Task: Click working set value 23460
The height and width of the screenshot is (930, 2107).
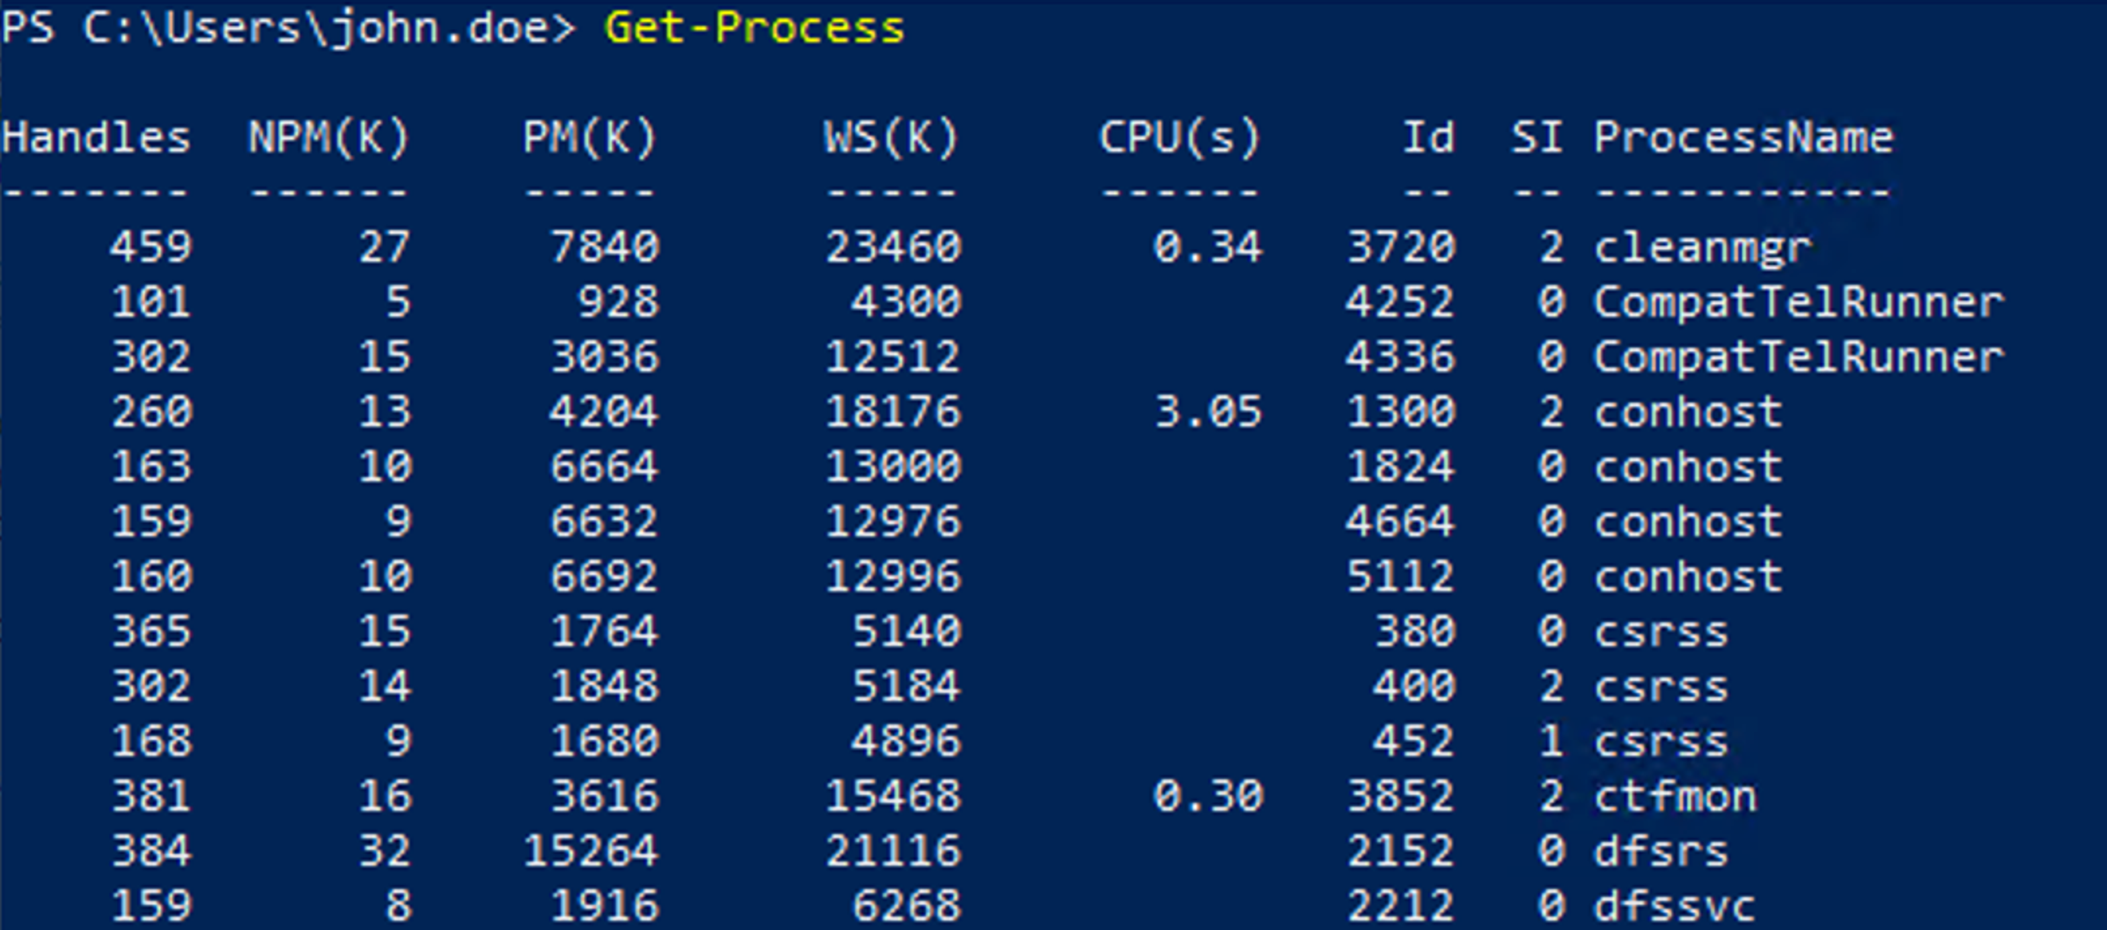Action: pyautogui.click(x=892, y=247)
